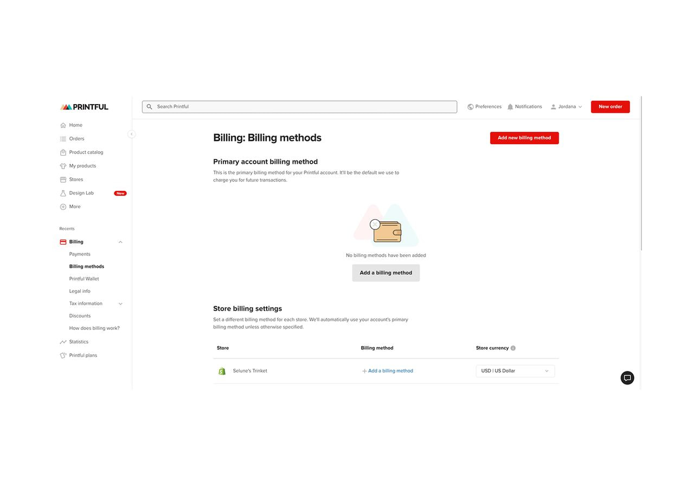Click the Jordana account name
This screenshot has width=694, height=486.
(567, 107)
